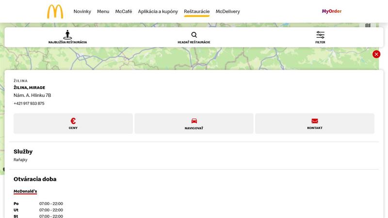
Task: Click the Služby heading
Action: tap(23, 152)
